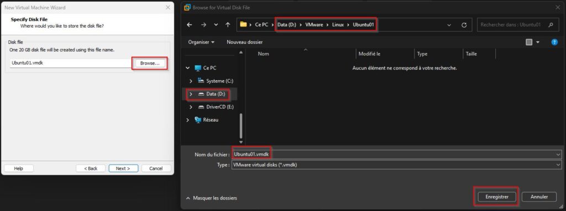Select DriverCD (E:) drive
Viewport: 566px width, 211px height.
coord(220,107)
